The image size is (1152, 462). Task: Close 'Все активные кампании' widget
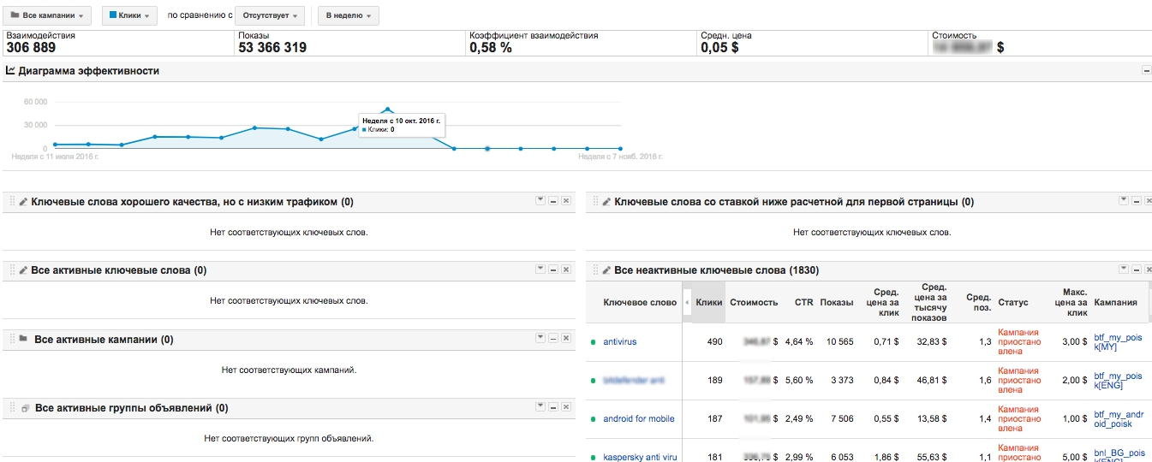click(566, 338)
